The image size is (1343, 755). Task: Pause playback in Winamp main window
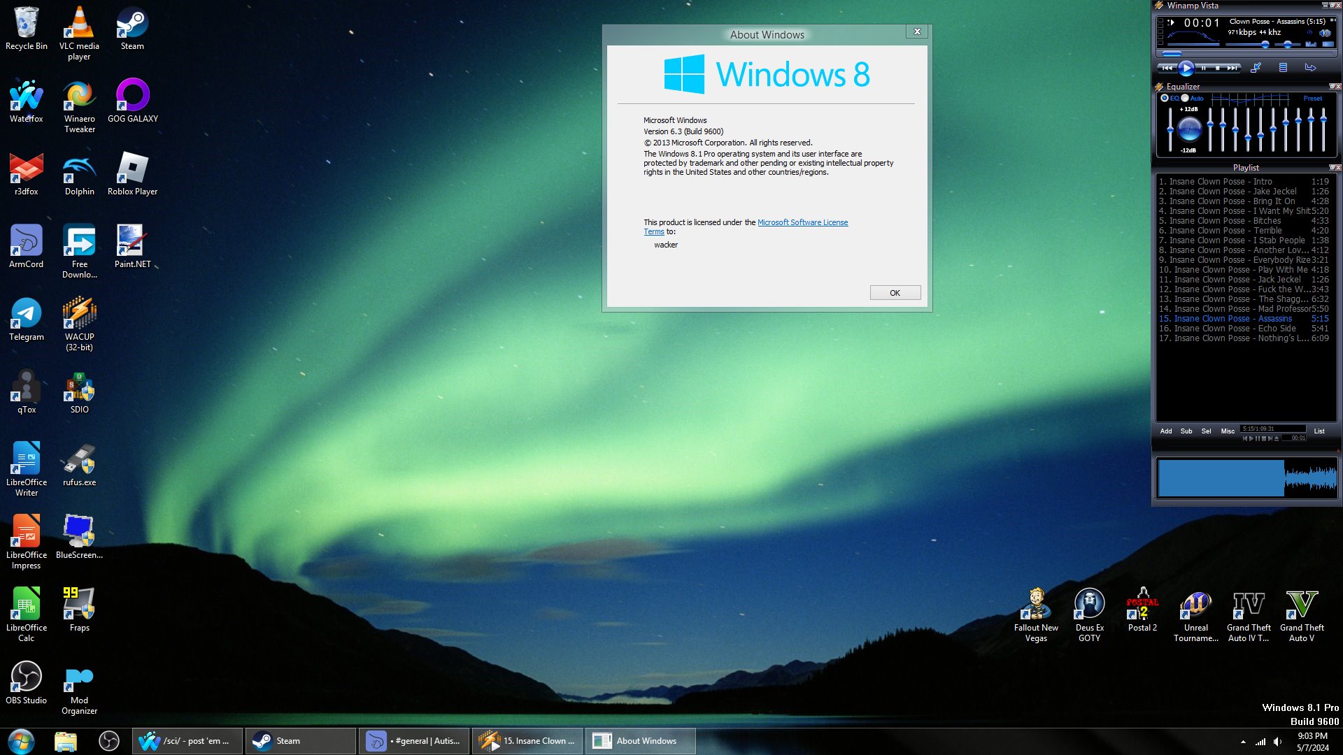(x=1203, y=68)
